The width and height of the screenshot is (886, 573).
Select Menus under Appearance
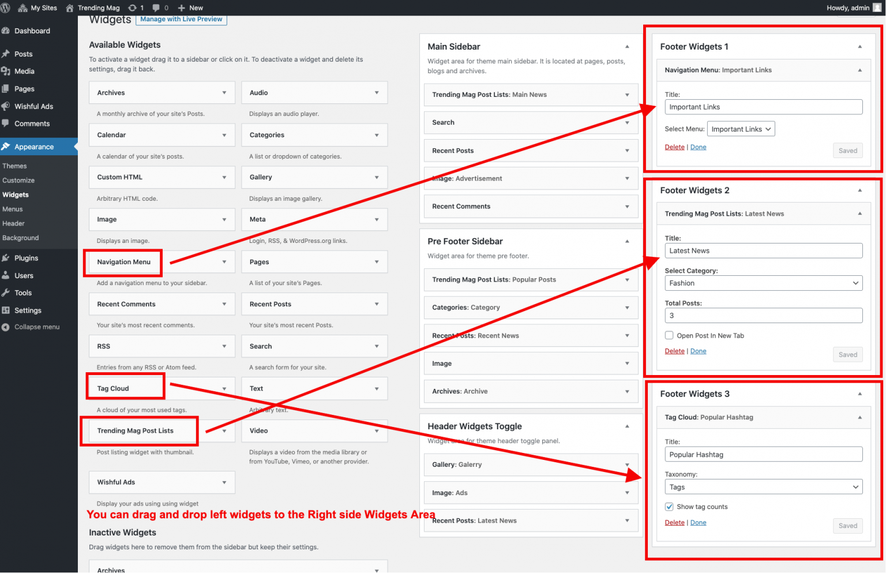coord(13,209)
